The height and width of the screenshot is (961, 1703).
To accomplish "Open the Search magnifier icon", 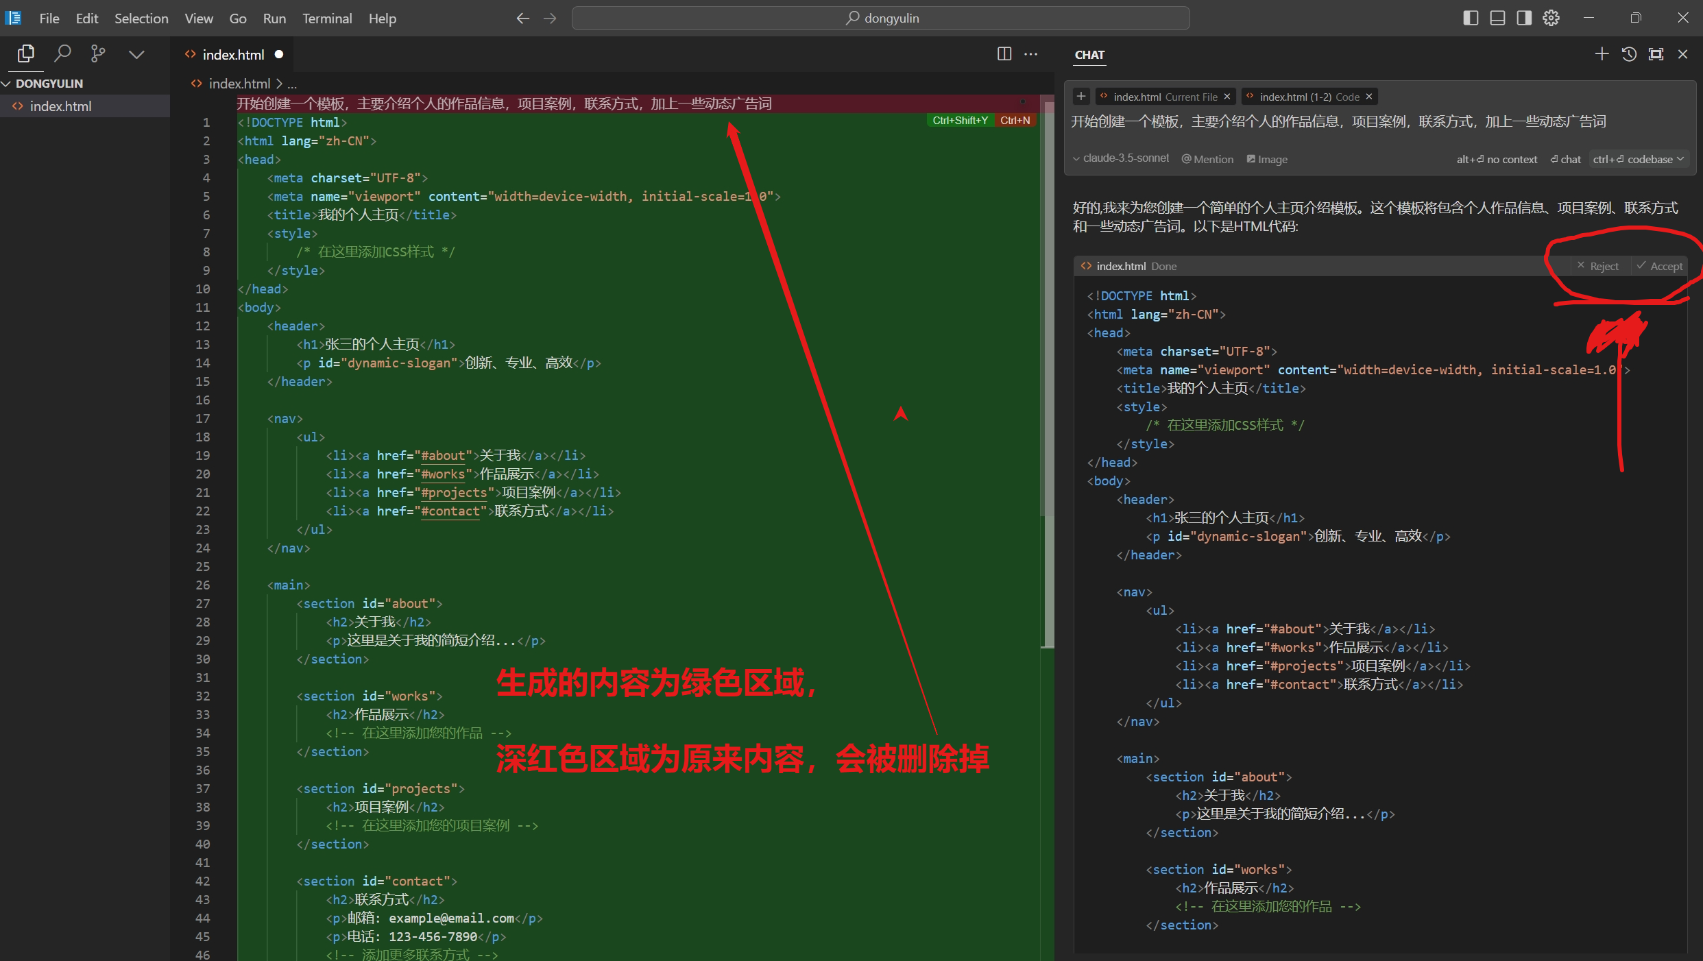I will point(62,53).
